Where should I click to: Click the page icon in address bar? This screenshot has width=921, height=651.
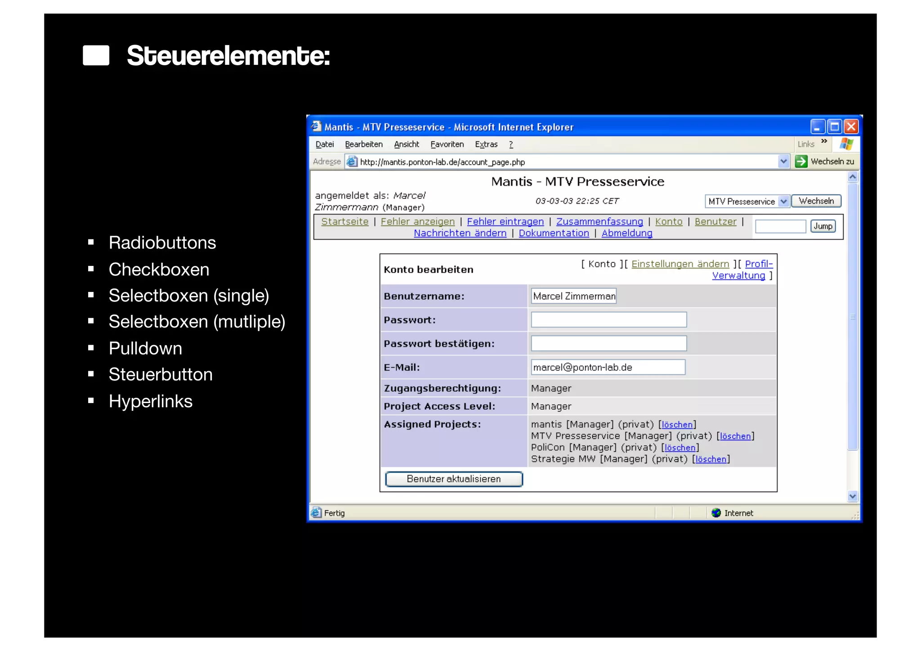[352, 162]
